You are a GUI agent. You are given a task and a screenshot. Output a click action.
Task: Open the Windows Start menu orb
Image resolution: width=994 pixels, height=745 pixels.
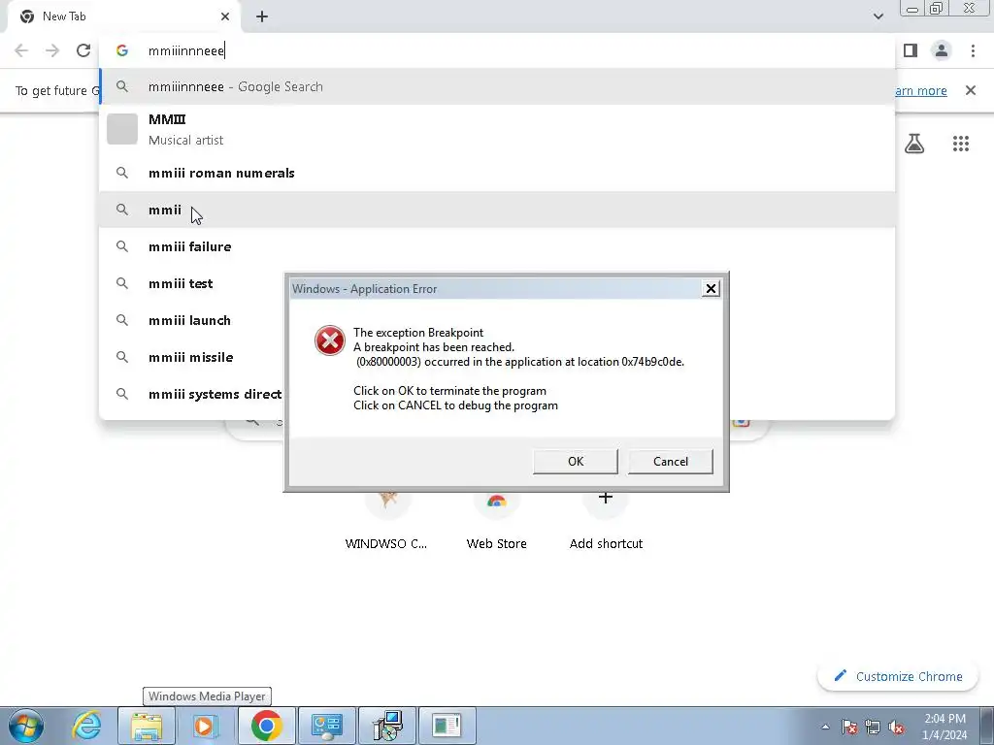coord(25,726)
